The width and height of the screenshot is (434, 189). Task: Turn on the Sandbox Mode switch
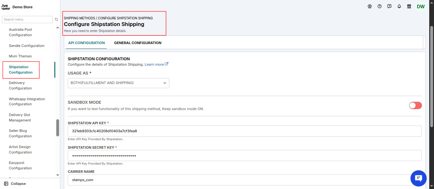point(415,106)
